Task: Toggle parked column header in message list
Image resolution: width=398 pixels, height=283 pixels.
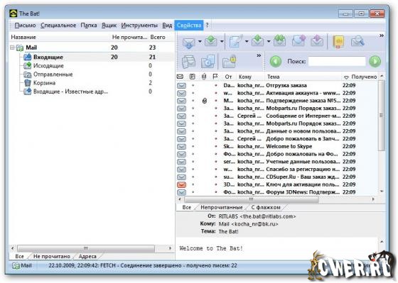Action: click(193, 77)
